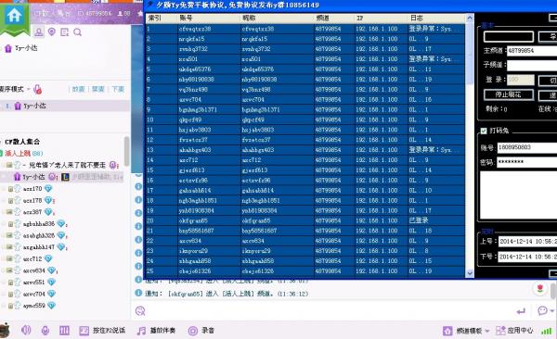This screenshot has height=339, width=557.
Task: Open the chat bubble dropdown arrow
Action: tap(552, 311)
